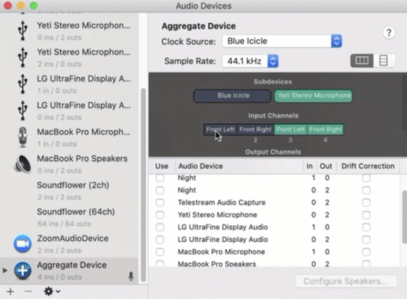Check Use for LG UltraFine 1 in row
The image size is (407, 299).
[x=160, y=228]
